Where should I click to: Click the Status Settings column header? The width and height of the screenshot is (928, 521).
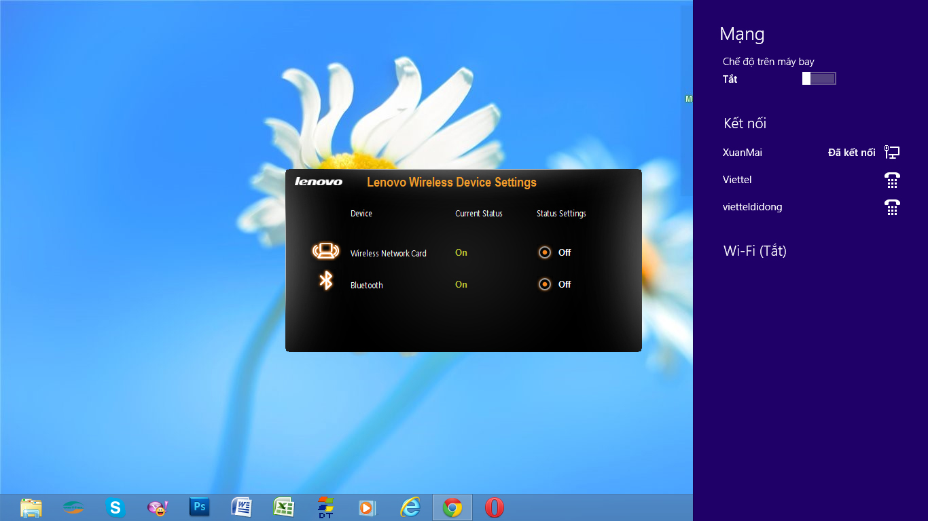tap(561, 213)
